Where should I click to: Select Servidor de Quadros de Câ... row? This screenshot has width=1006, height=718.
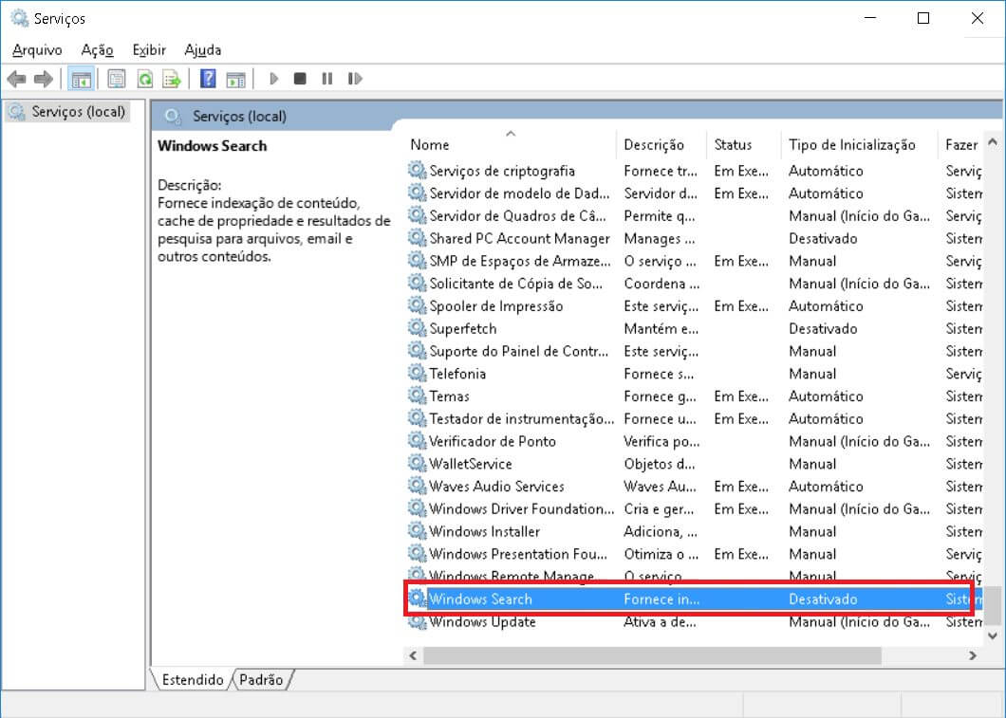click(694, 215)
